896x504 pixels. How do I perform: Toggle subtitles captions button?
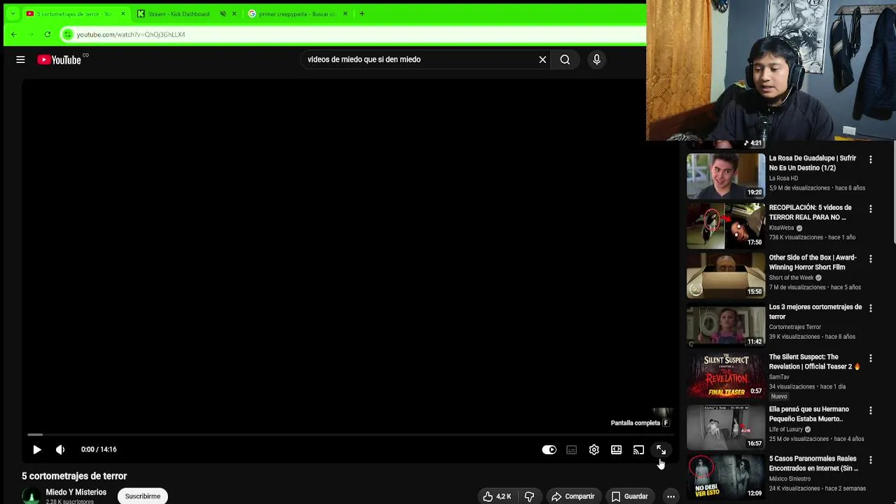(x=572, y=450)
